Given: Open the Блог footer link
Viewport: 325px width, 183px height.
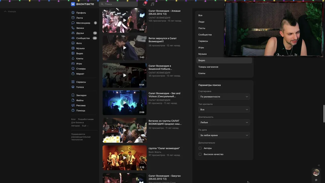Looking at the screenshot, I should (73, 119).
